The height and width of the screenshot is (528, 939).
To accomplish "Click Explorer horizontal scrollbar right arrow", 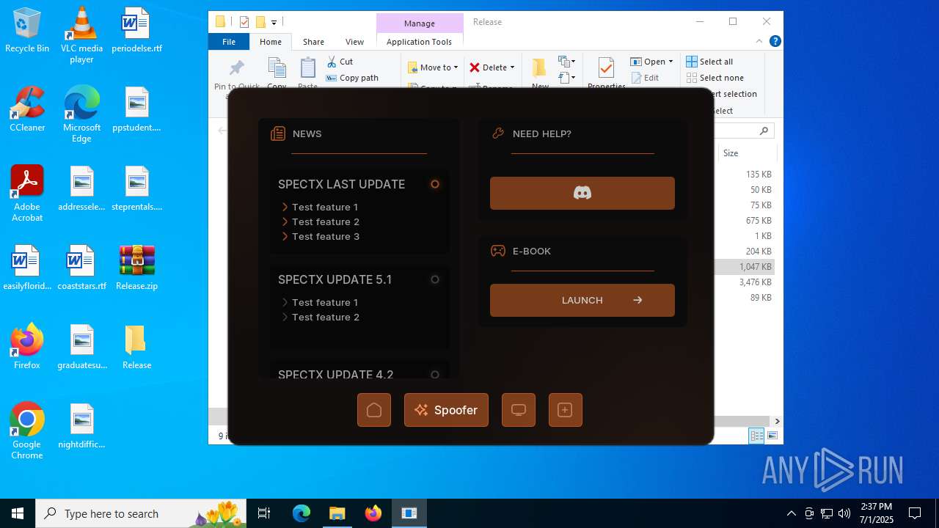I will pyautogui.click(x=777, y=421).
